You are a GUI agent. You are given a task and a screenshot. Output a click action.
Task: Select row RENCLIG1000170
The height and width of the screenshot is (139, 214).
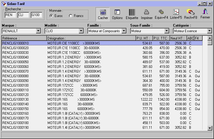click(102, 118)
